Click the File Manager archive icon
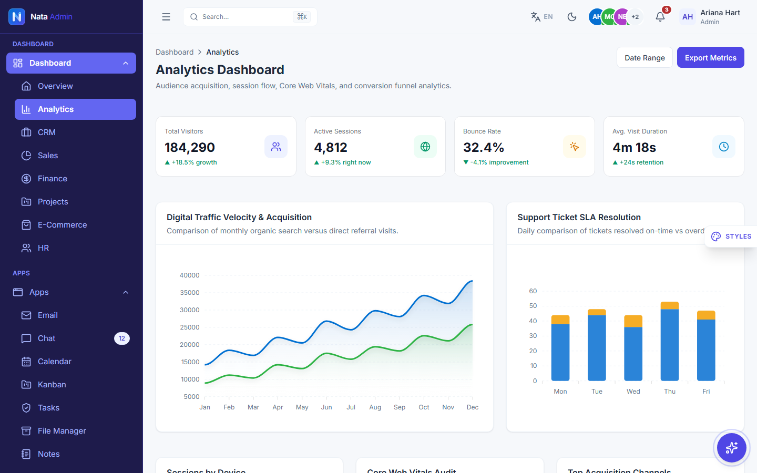757x473 pixels. click(x=26, y=431)
